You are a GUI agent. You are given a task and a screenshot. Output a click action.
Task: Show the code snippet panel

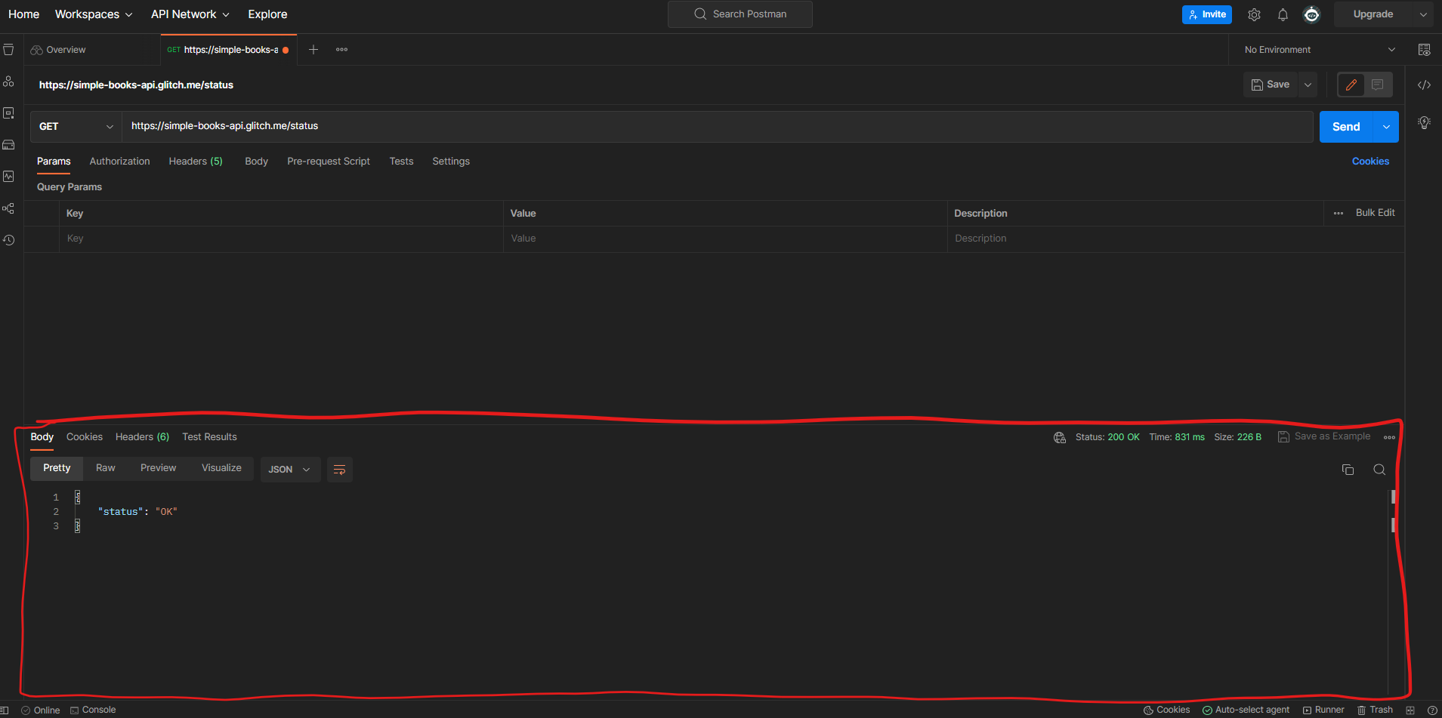(x=1424, y=85)
